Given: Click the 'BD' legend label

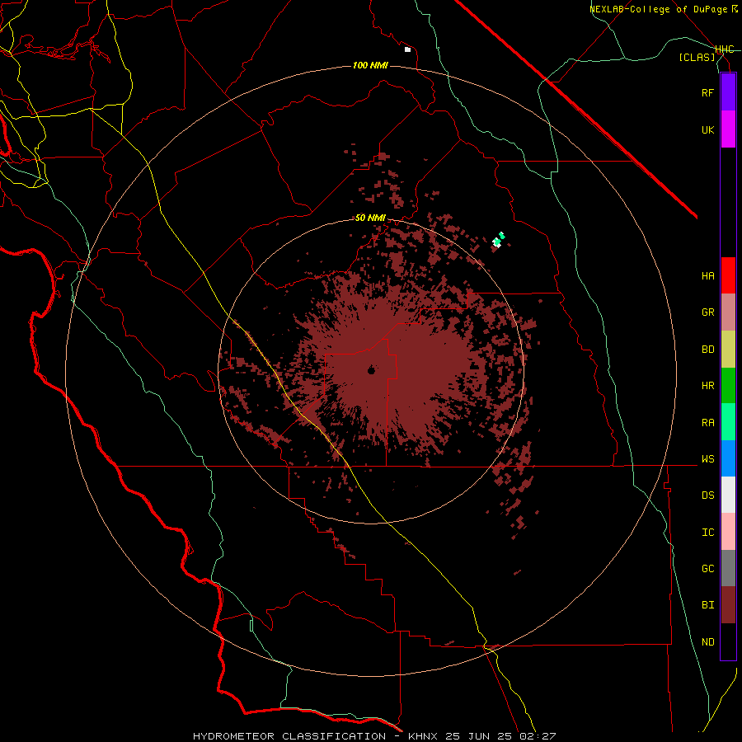Looking at the screenshot, I should [x=707, y=350].
